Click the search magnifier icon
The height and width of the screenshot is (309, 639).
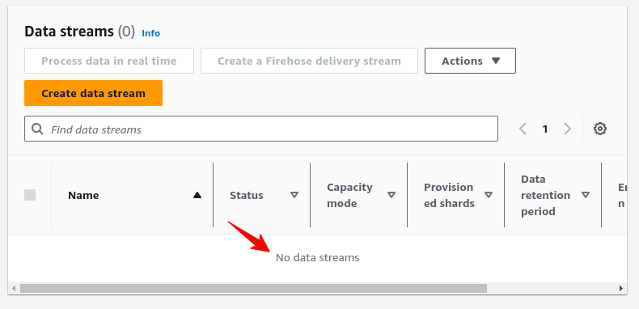pyautogui.click(x=37, y=129)
